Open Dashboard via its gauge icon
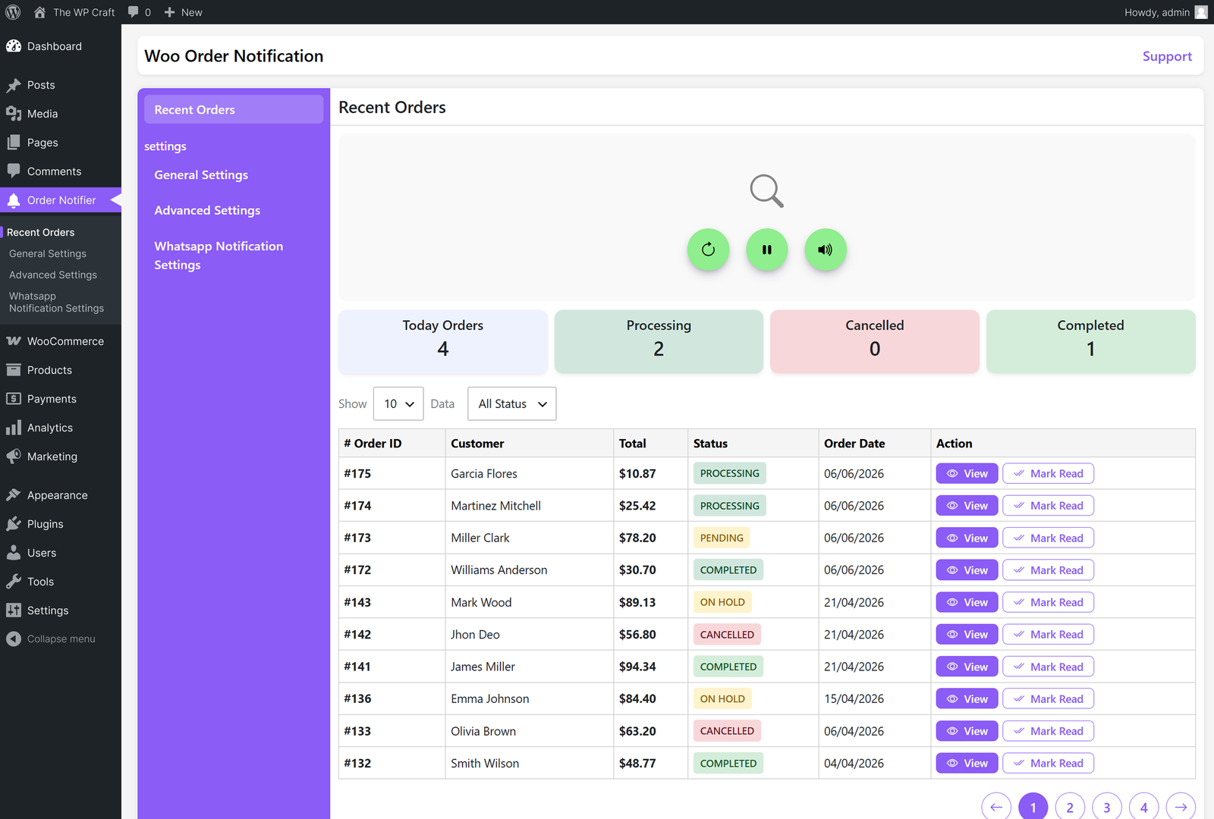 click(14, 46)
